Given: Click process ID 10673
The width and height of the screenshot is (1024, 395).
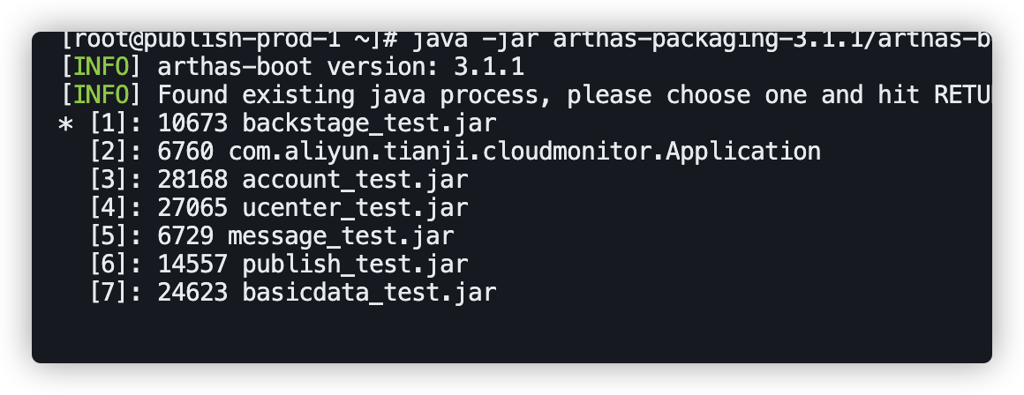Looking at the screenshot, I should coord(192,123).
